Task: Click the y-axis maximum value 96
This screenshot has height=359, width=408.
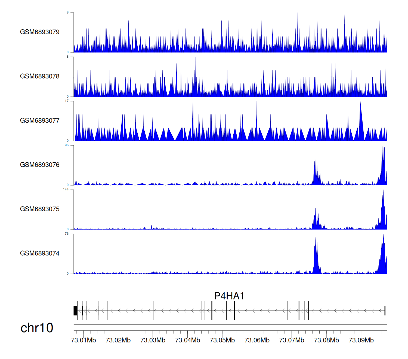Action: pos(67,145)
